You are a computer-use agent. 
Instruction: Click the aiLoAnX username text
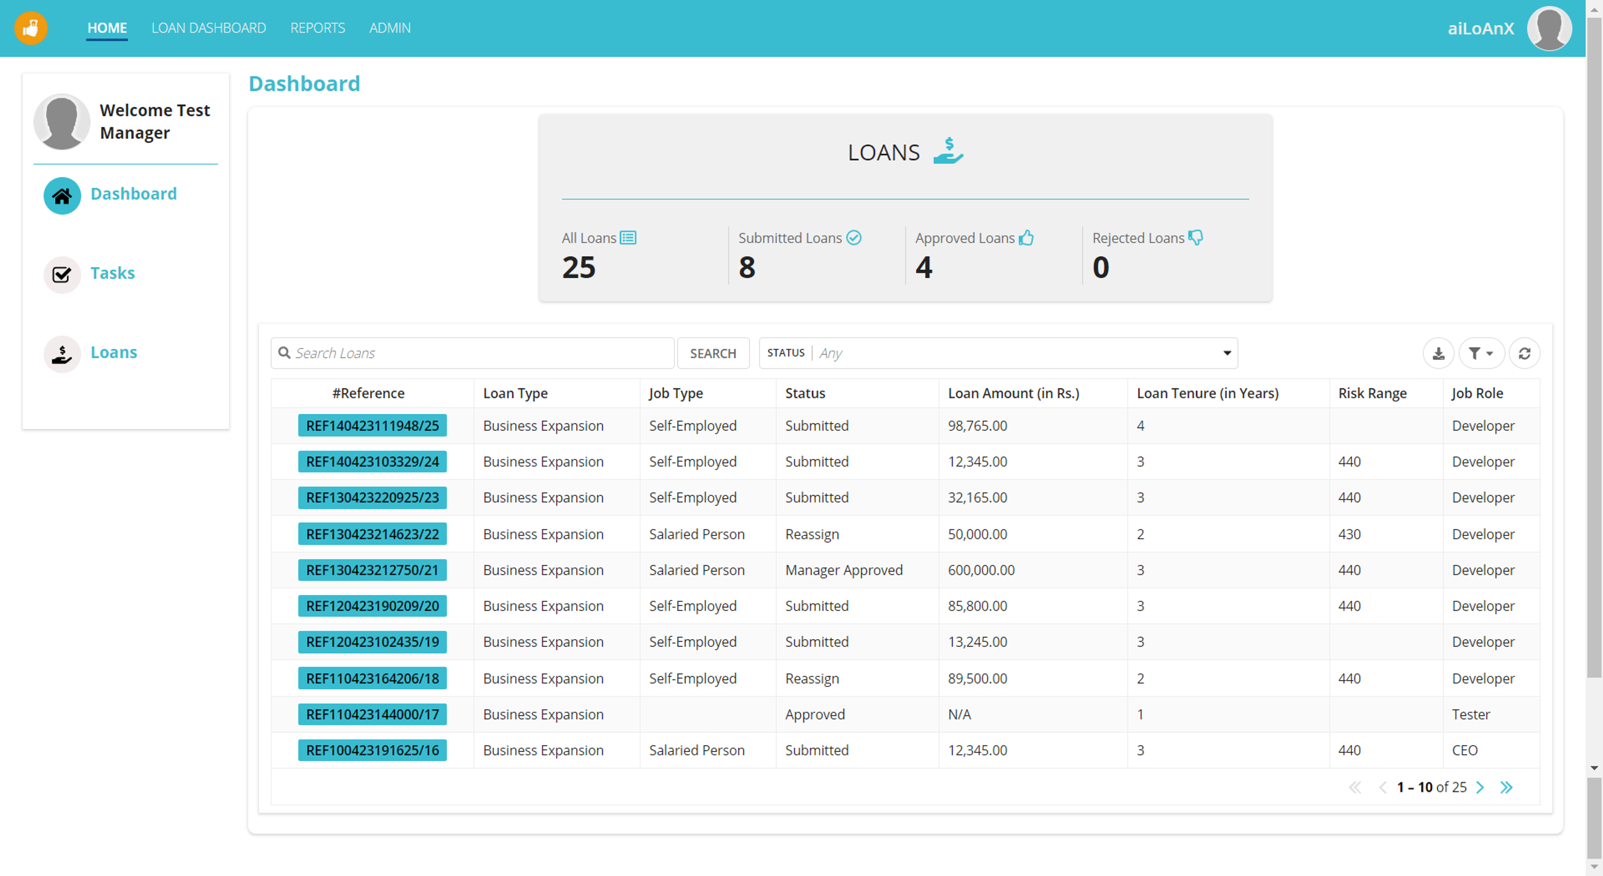tap(1481, 29)
